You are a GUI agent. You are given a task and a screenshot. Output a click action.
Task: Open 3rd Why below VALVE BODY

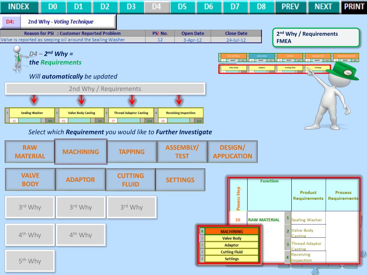(30, 207)
